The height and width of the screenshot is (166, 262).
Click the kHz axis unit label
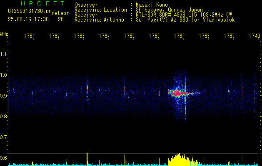(x=4, y=34)
